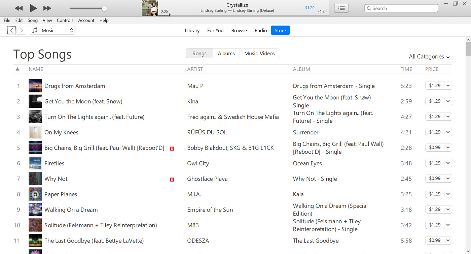471x254 pixels.
Task: Switch to the For You tab
Action: pos(215,30)
